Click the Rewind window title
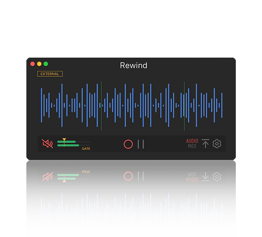 (x=134, y=65)
